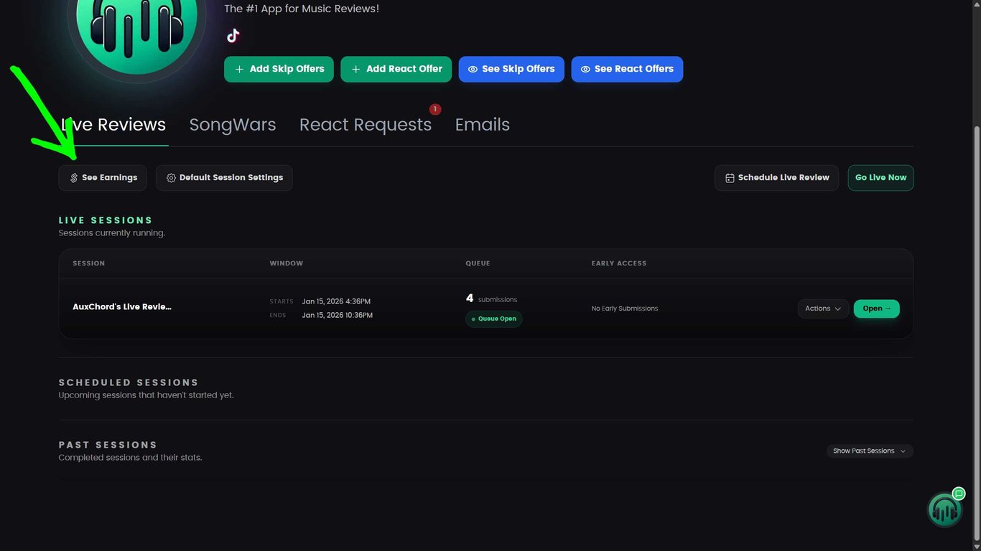Expand the Actions dropdown for AuxChord's session
The width and height of the screenshot is (981, 551).
coord(823,309)
